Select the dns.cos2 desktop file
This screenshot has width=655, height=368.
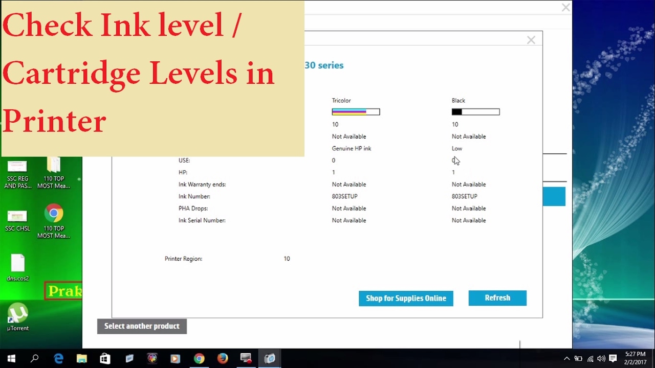[17, 267]
